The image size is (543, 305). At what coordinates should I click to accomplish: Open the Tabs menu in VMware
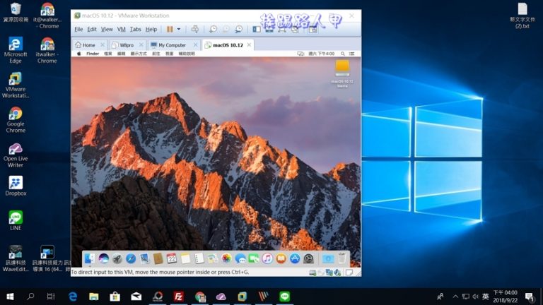[135, 30]
